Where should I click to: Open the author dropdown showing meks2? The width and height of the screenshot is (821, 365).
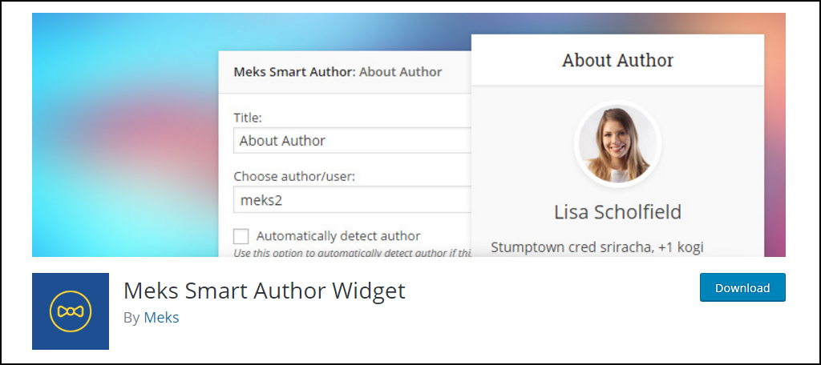pyautogui.click(x=353, y=199)
